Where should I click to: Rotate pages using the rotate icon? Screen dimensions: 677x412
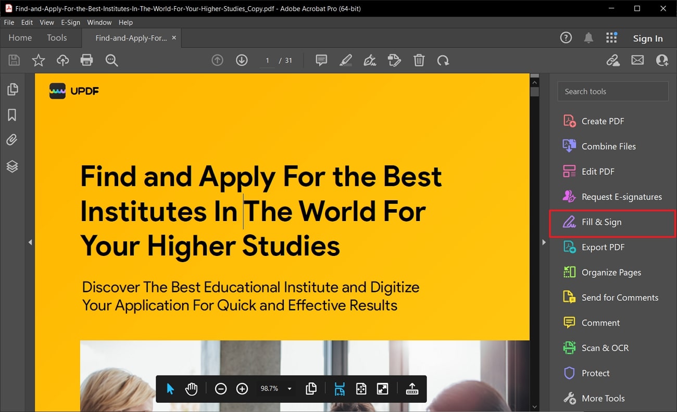coord(443,60)
